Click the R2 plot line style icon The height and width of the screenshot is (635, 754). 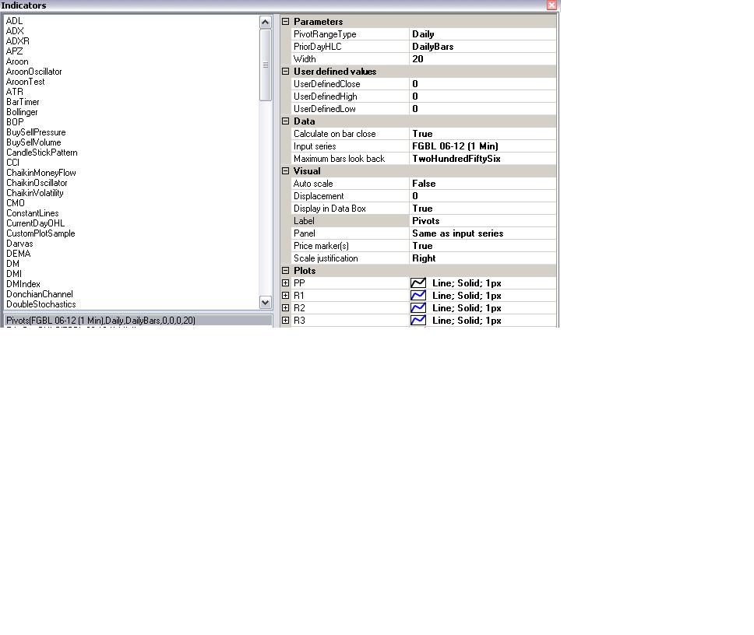coord(418,308)
